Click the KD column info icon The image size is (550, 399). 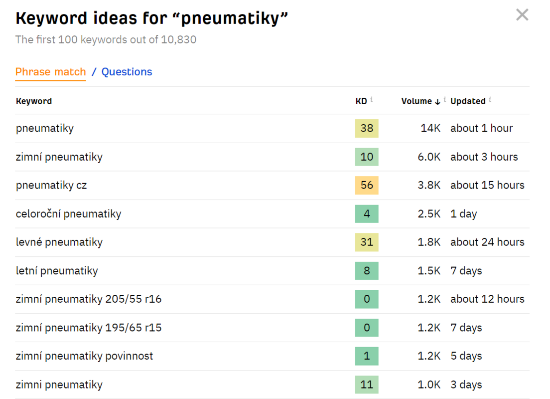pyautogui.click(x=372, y=100)
